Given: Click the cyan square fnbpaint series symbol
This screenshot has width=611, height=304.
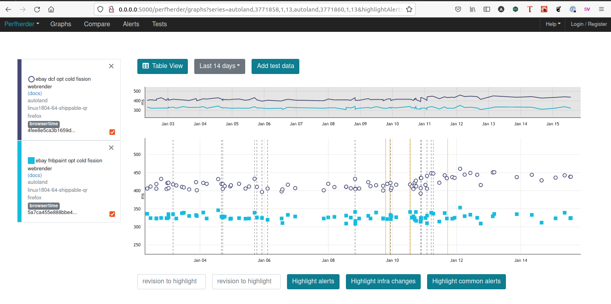Looking at the screenshot, I should (31, 160).
